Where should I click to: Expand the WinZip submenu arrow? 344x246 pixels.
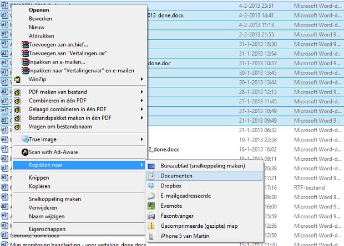[x=142, y=79]
